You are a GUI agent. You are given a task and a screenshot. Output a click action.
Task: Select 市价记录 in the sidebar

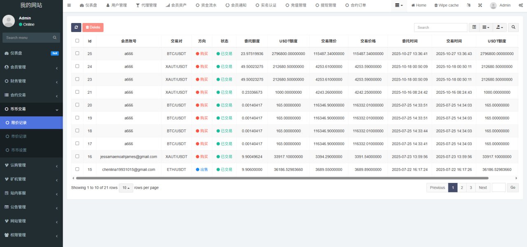(x=19, y=136)
